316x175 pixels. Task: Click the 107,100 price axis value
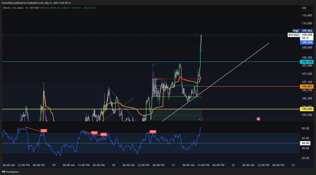[307, 82]
